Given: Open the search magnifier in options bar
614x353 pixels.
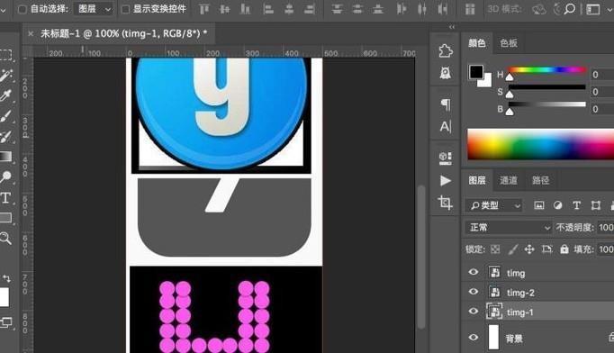Looking at the screenshot, I should point(570,9).
